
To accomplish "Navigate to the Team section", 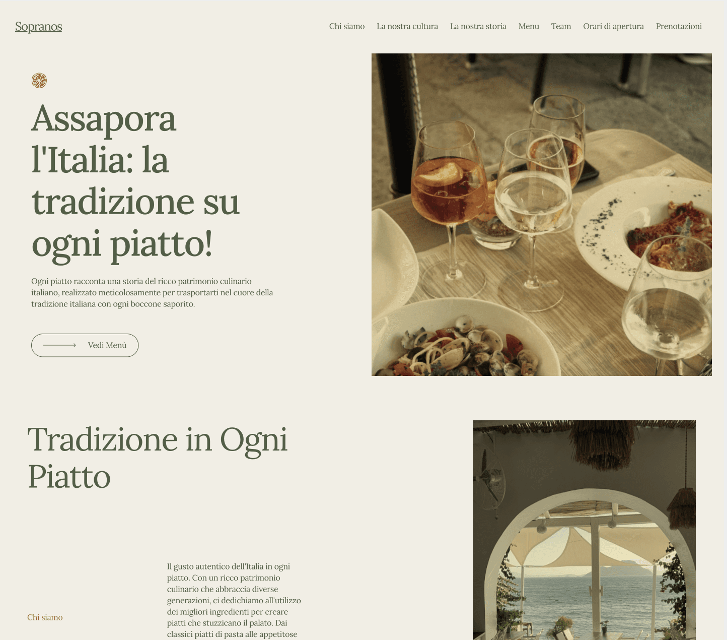I will tap(561, 26).
